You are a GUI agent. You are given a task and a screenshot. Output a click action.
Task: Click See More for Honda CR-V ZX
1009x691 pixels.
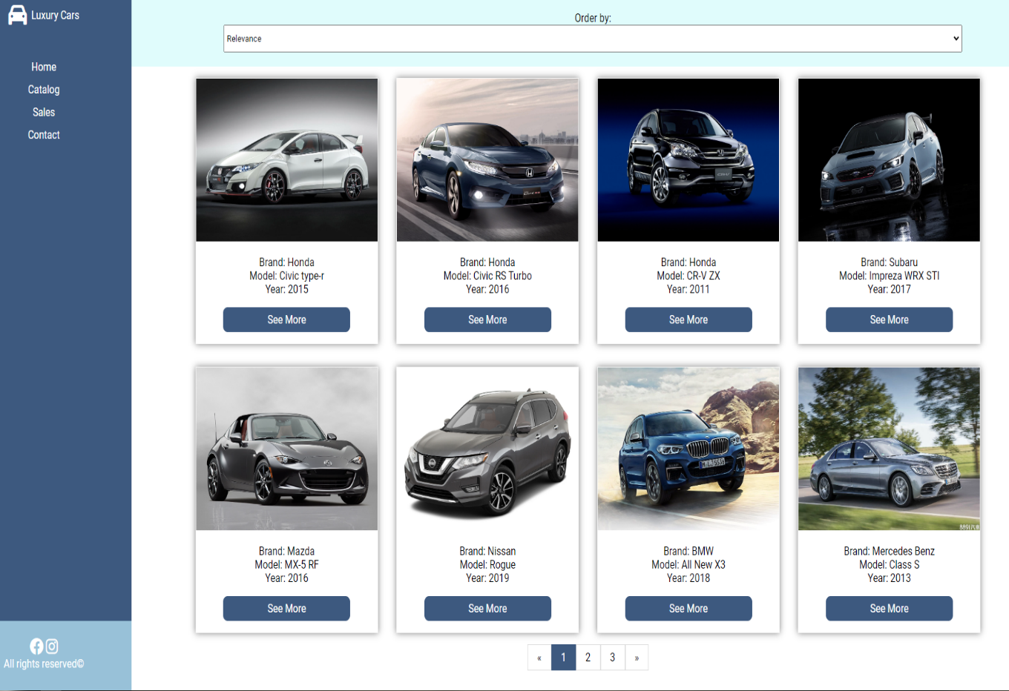pyautogui.click(x=688, y=320)
